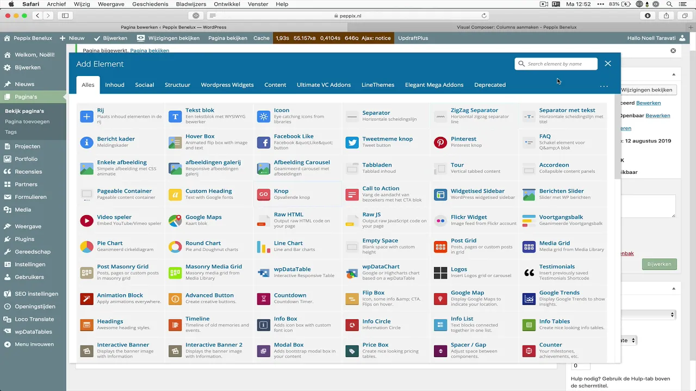Choose the Info Tables element icon
Image resolution: width=696 pixels, height=391 pixels.
pos(529,325)
